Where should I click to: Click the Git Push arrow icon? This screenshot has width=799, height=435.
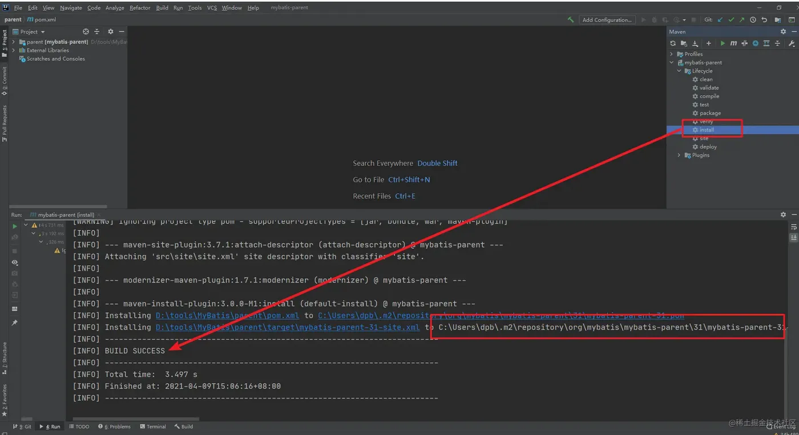[x=742, y=19]
